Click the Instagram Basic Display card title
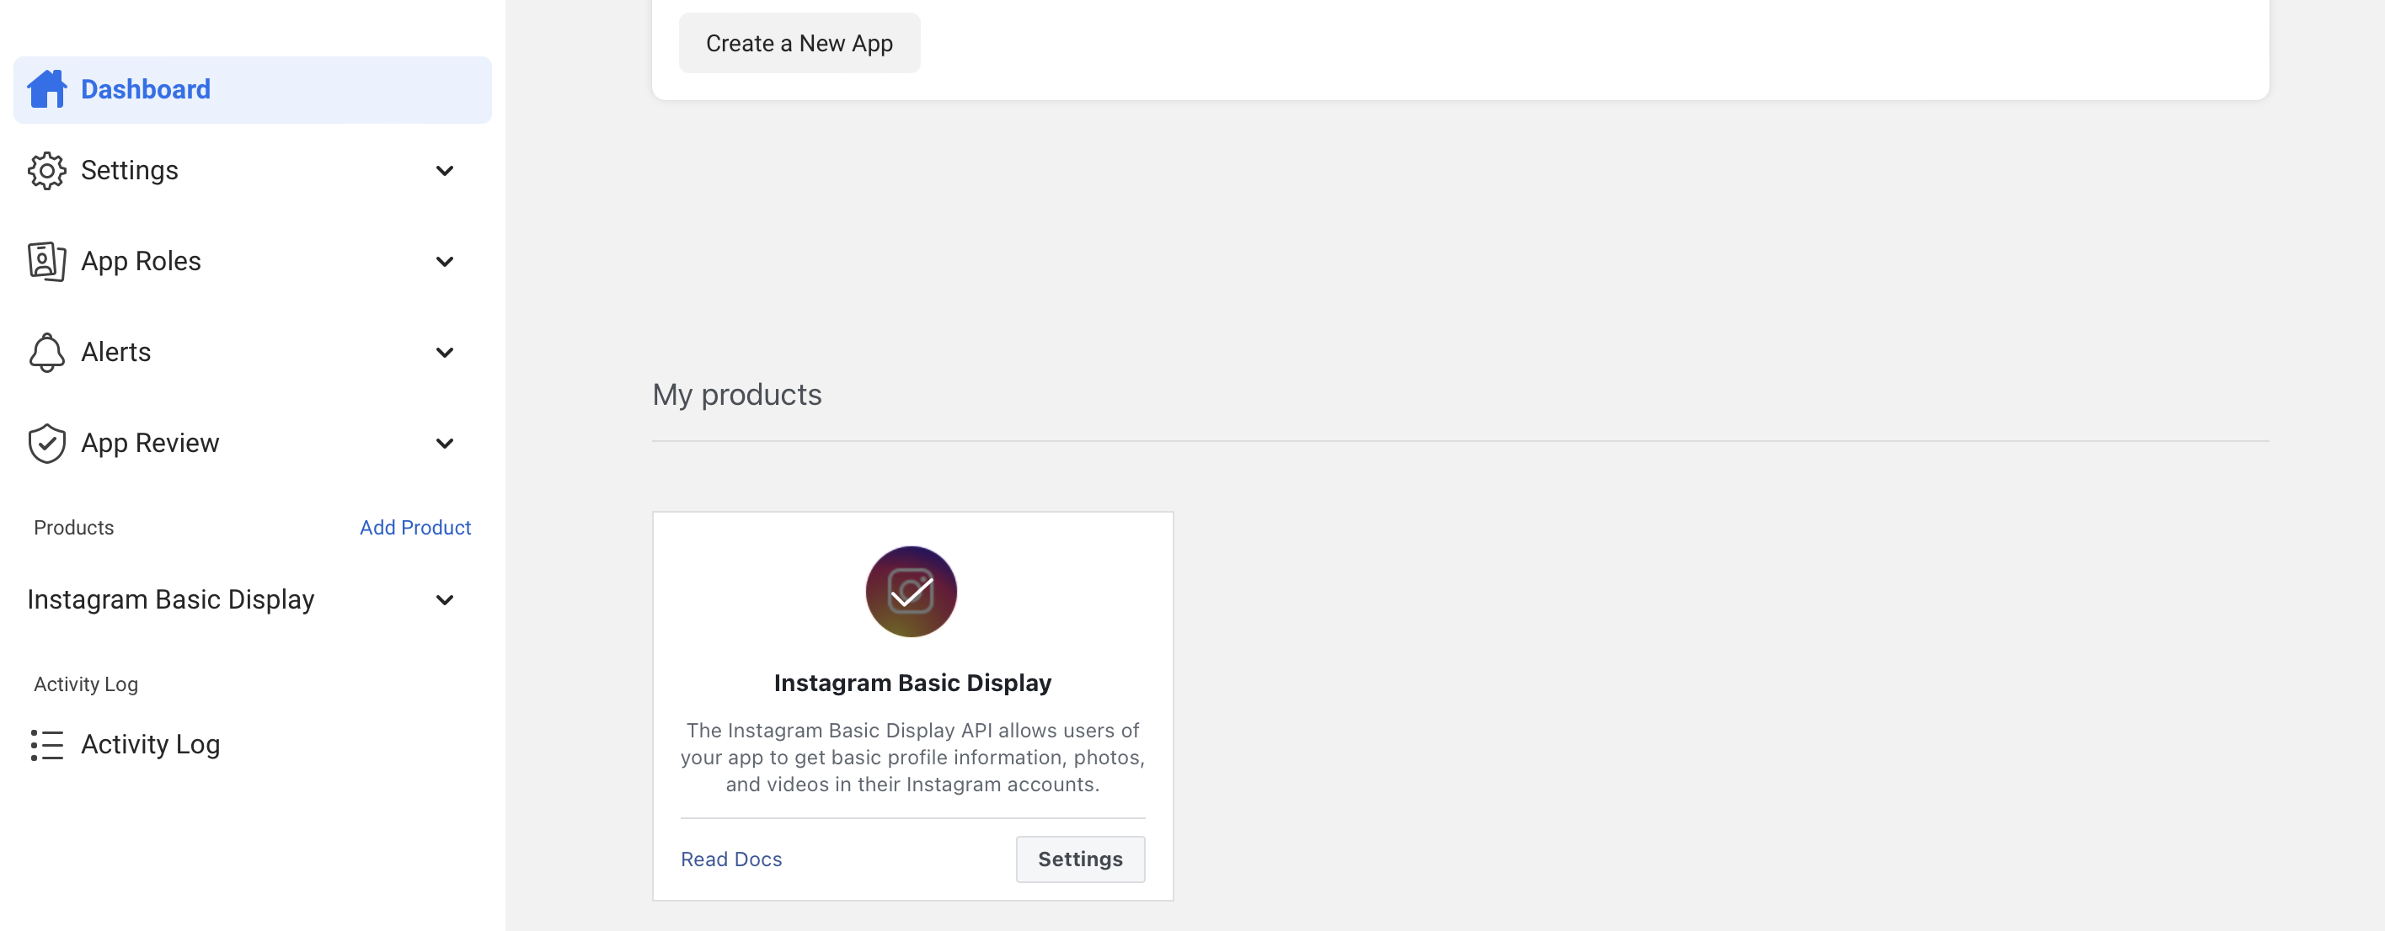The image size is (2385, 931). coord(912,683)
